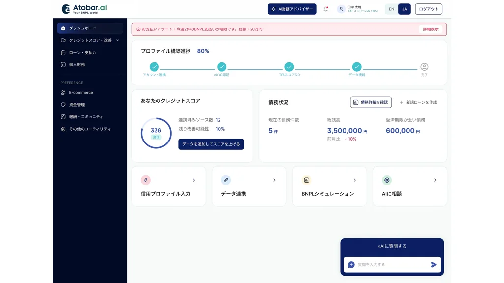Click the plus icon in chat input
504x283 pixels.
pos(351,265)
